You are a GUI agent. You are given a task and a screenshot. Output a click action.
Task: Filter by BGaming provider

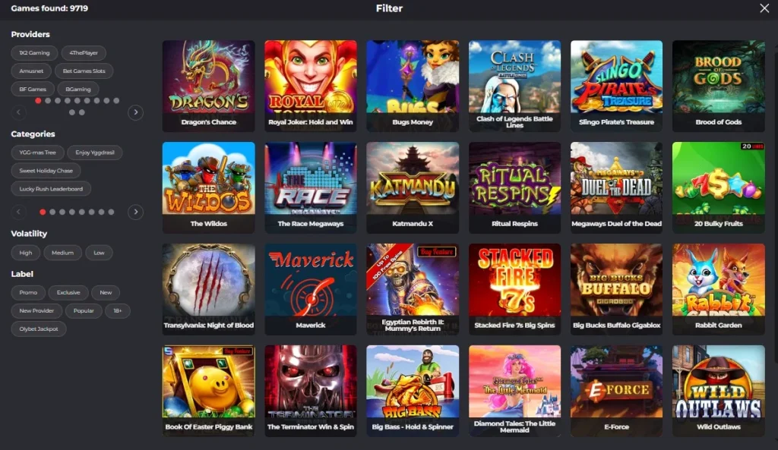(78, 90)
